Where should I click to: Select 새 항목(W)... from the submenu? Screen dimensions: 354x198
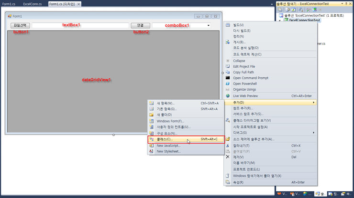(x=166, y=103)
